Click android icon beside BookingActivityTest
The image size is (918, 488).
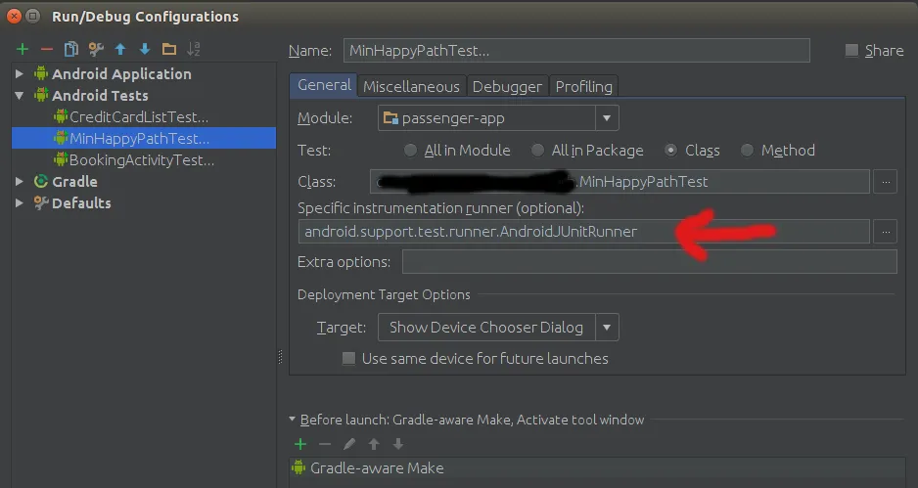[61, 159]
